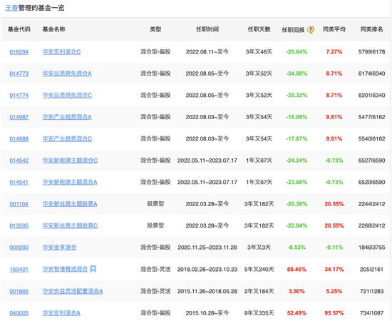Viewport: 392px width, 321px height.
Task: Select the -20.39% return value
Action: click(296, 205)
